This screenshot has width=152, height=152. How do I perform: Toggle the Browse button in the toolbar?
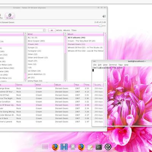point(10,16)
